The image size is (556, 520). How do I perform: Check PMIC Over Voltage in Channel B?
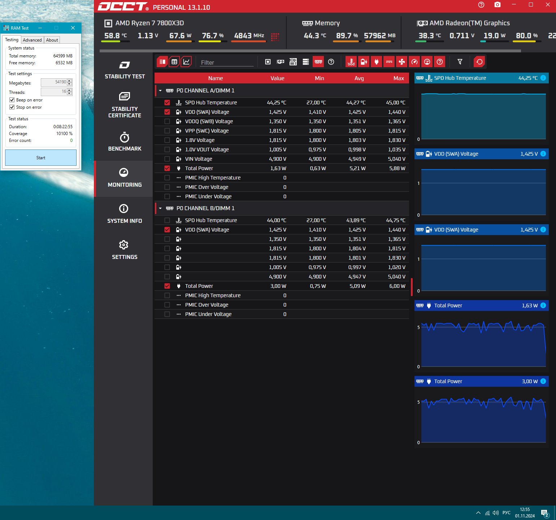(x=167, y=305)
